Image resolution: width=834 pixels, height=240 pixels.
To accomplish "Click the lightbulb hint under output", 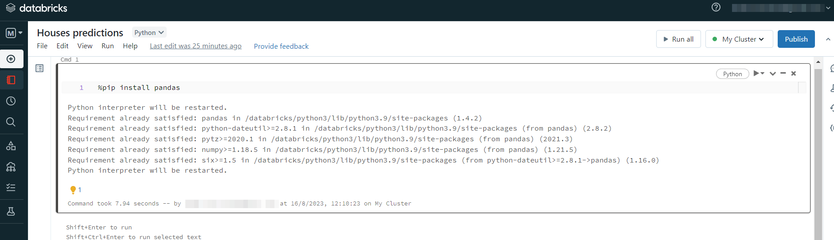I will (73, 190).
